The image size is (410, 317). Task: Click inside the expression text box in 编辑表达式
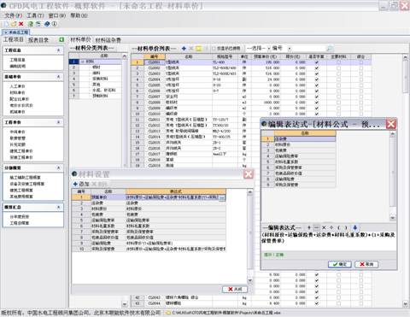pos(329,241)
